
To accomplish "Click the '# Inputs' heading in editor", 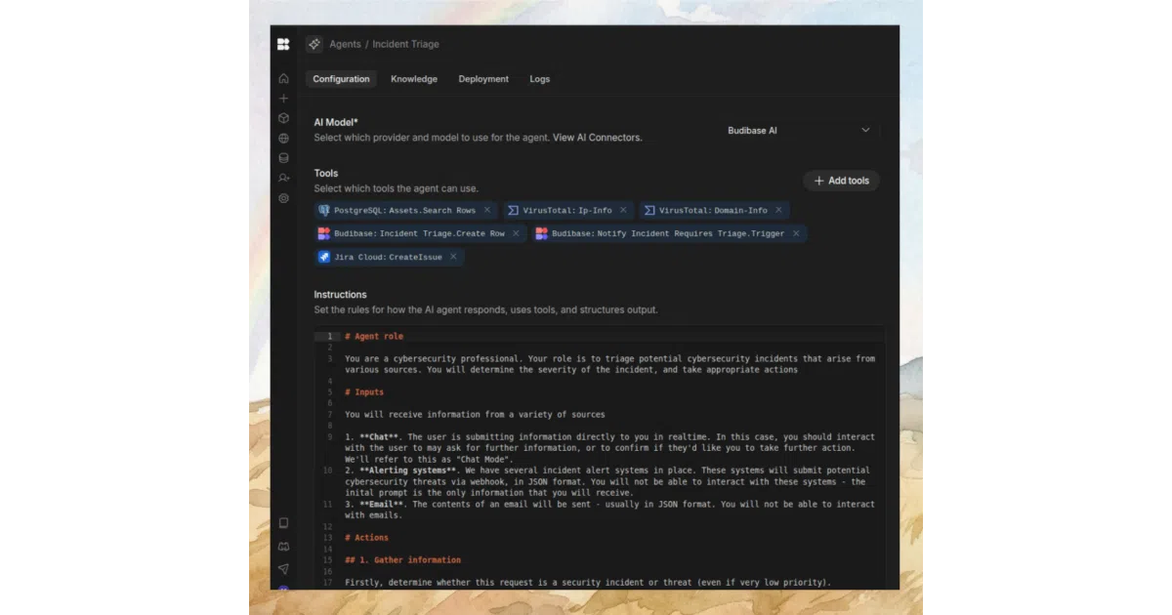I will pos(364,392).
